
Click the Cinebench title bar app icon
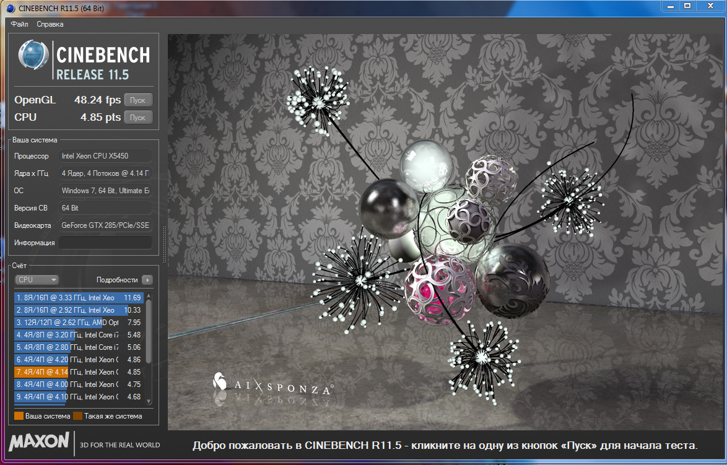(x=11, y=8)
